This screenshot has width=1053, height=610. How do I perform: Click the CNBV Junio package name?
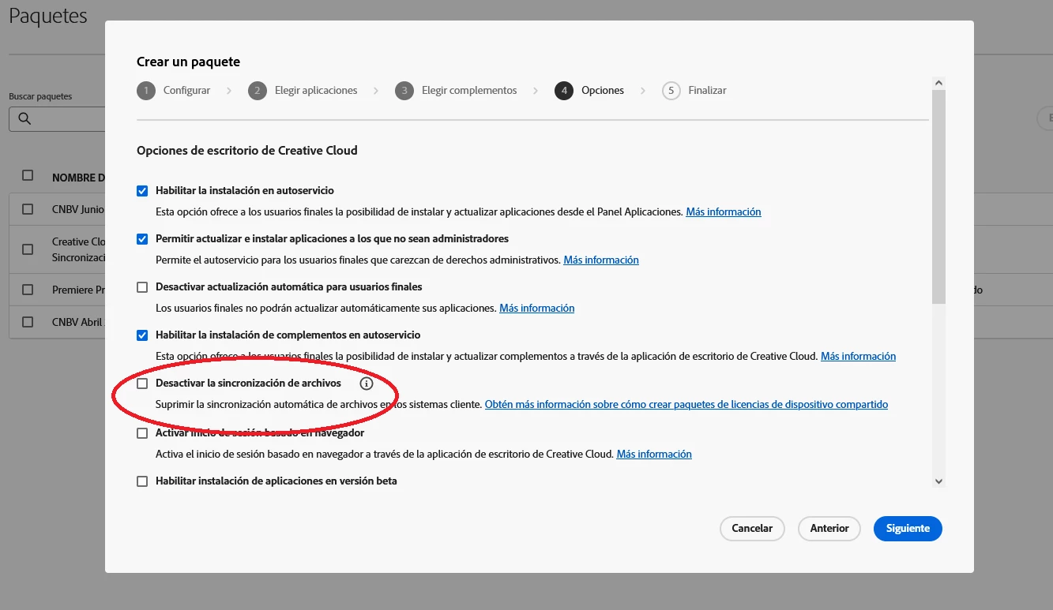click(78, 210)
